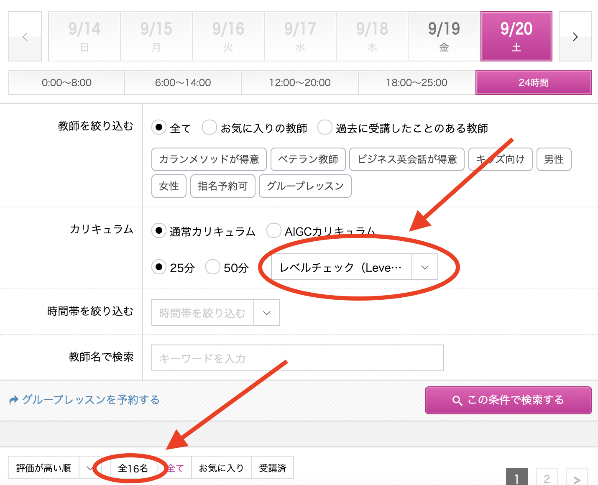The image size is (598, 485).
Task: Select お気に入りの教師 radio button
Action: pos(210,127)
